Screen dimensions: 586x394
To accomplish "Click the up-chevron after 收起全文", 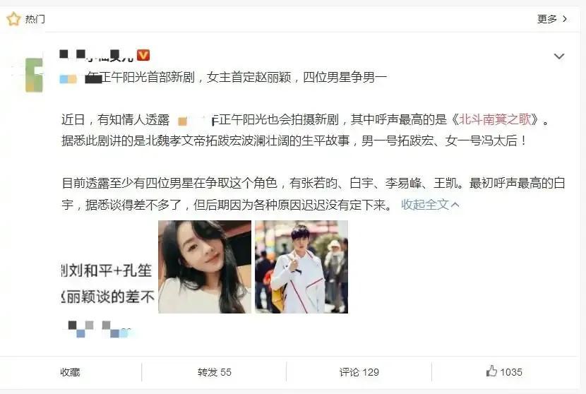I will click(455, 205).
